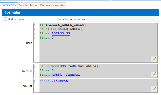
Task: Edit the Base formula with pencil icon
Action: (x=154, y=59)
